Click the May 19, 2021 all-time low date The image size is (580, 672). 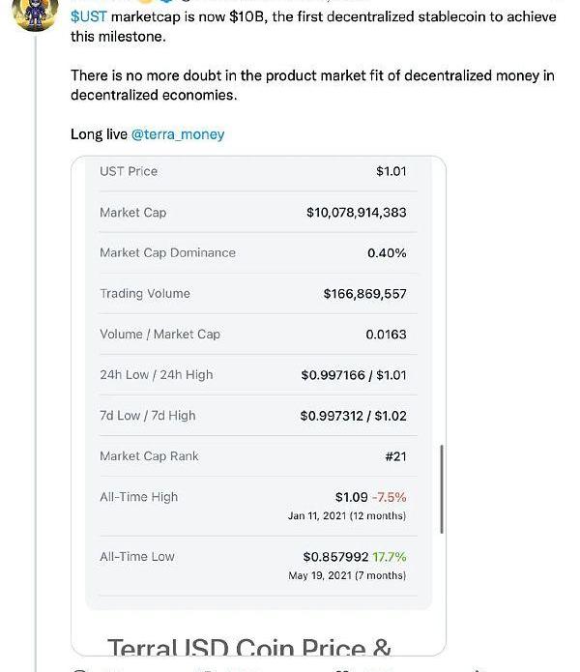point(347,575)
